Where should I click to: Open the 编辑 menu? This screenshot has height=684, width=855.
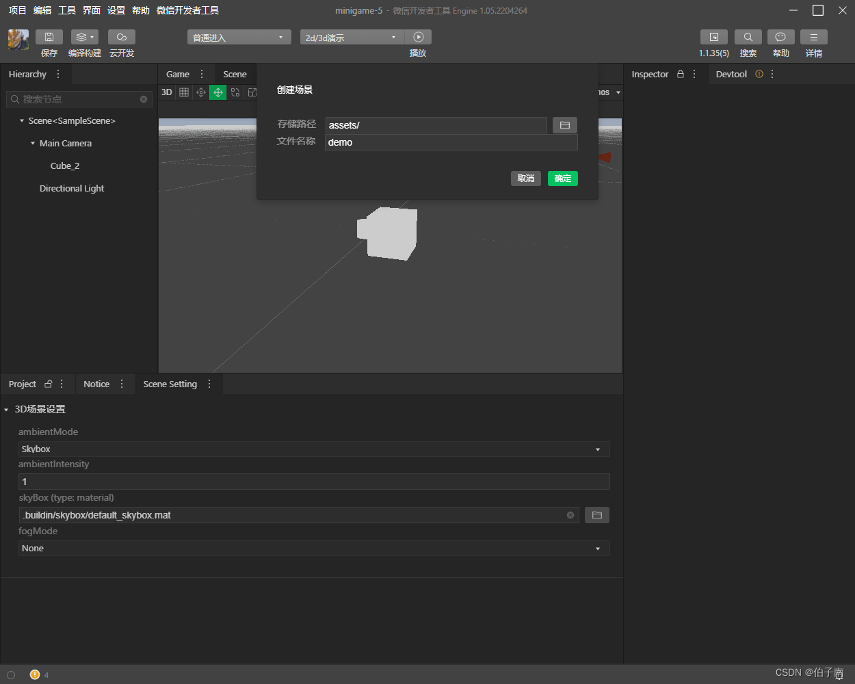click(42, 10)
